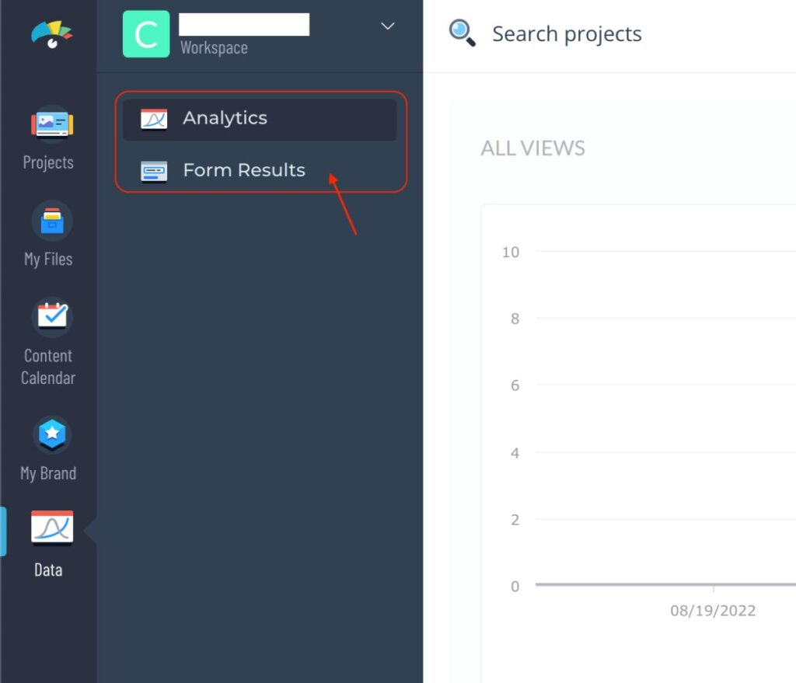This screenshot has height=683, width=796.
Task: Click the Form Results form icon
Action: 153,170
